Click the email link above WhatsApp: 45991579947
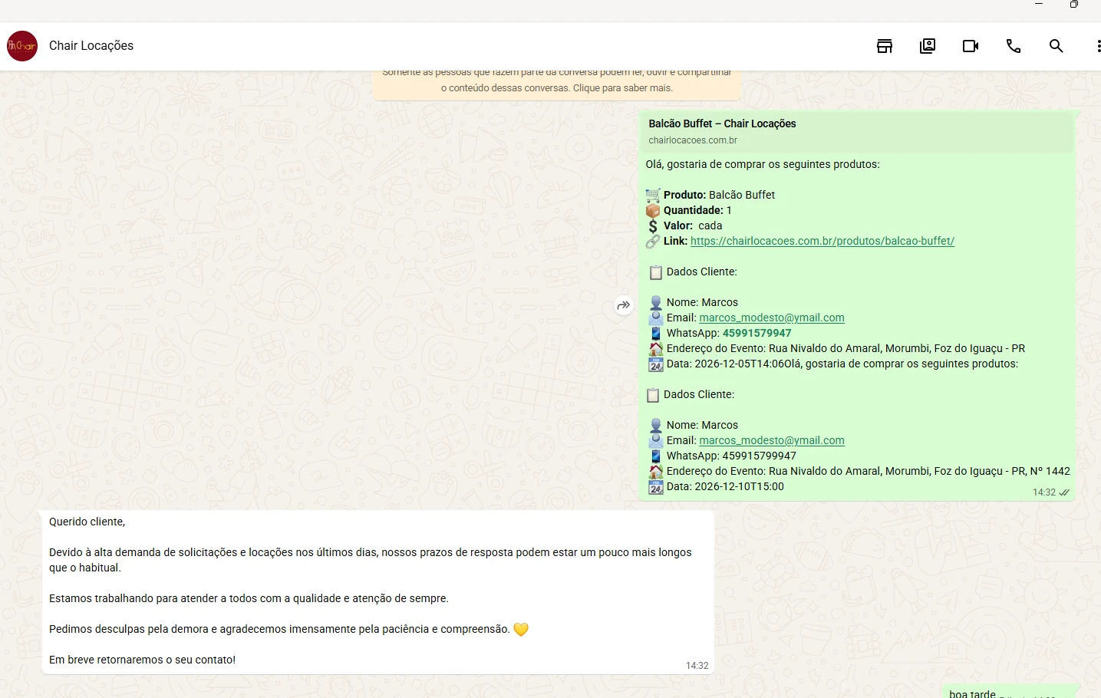This screenshot has height=698, width=1101. 772,318
